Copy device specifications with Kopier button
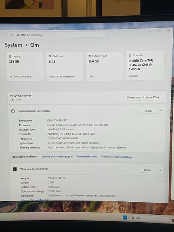The height and width of the screenshot is (232, 174). click(148, 111)
